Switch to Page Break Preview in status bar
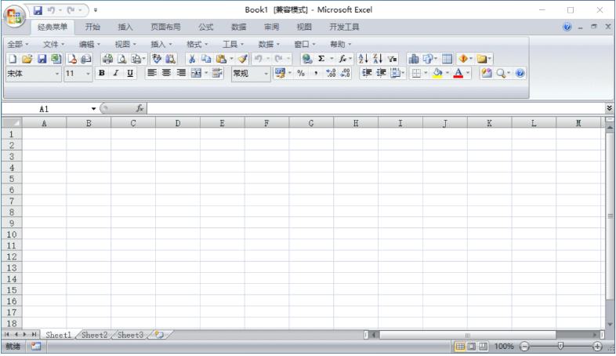This screenshot has width=616, height=356. (483, 346)
